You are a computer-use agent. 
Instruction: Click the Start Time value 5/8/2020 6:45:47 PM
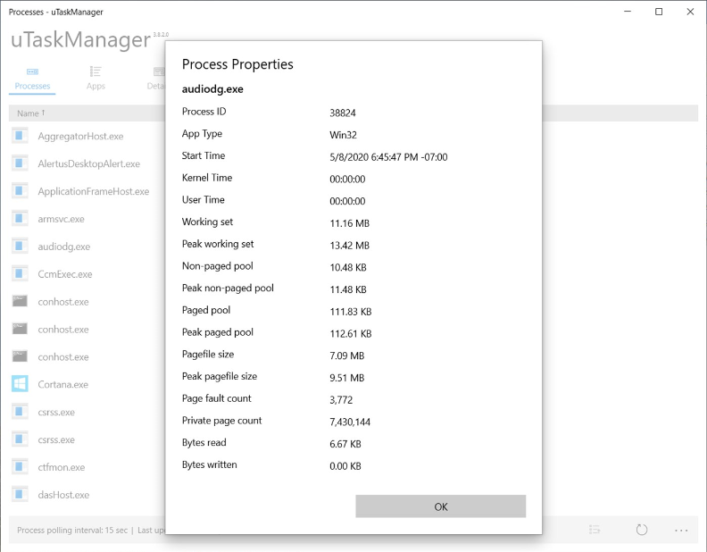pos(388,157)
